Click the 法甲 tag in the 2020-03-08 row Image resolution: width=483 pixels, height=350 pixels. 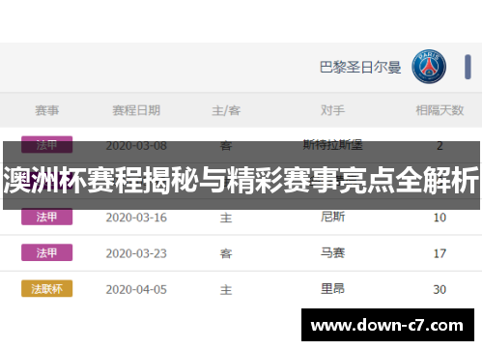46,145
